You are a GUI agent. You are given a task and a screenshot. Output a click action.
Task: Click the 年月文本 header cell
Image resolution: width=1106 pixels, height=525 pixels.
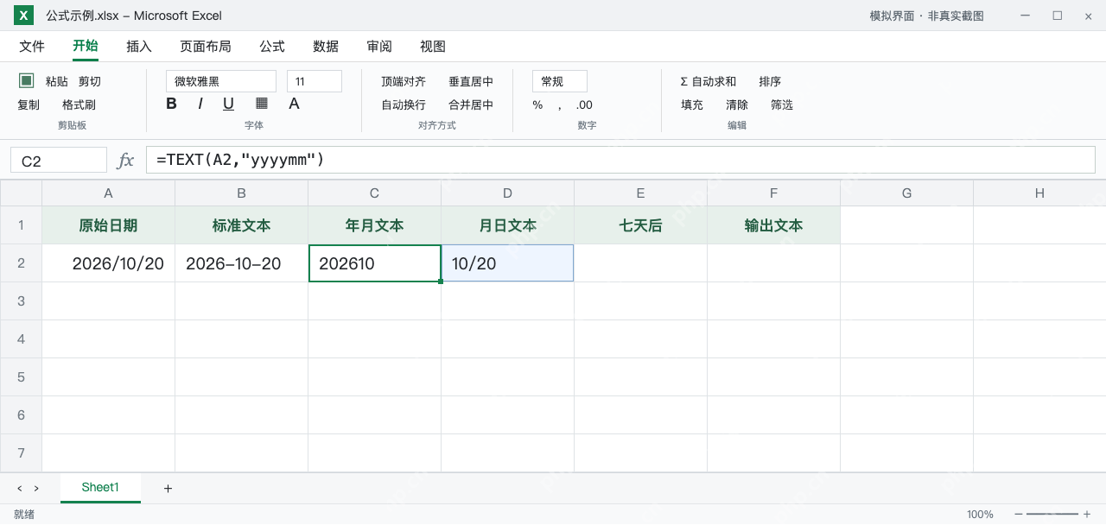pos(374,225)
